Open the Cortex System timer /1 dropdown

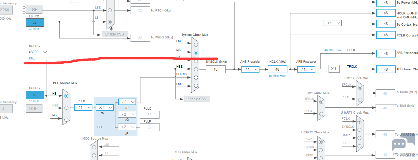(x=332, y=23)
